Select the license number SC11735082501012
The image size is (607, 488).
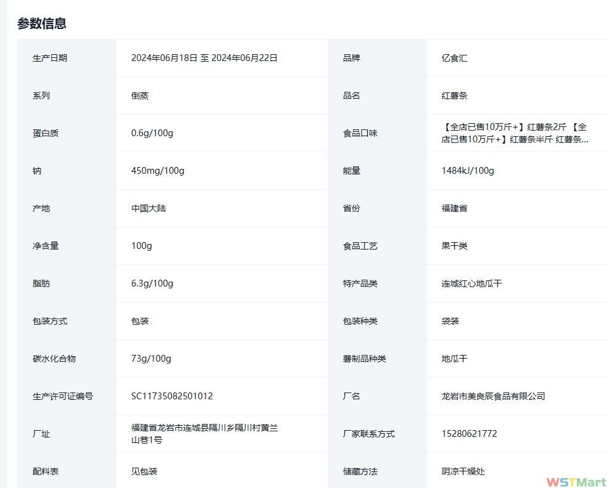tap(172, 396)
